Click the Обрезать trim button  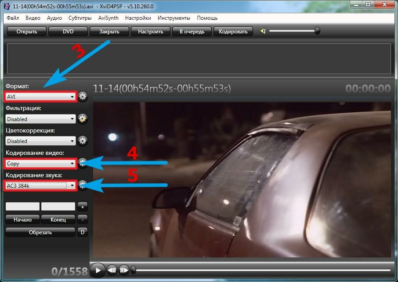(40, 232)
